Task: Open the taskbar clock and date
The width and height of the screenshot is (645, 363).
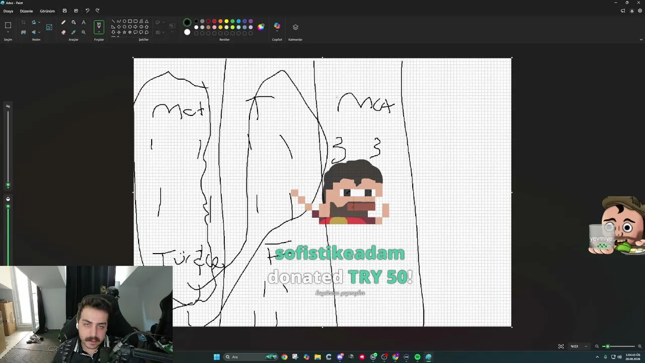Action: [633, 357]
